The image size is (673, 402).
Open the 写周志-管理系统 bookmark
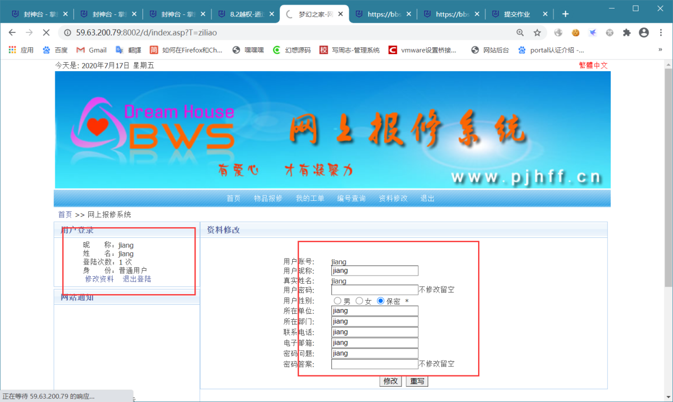[350, 50]
